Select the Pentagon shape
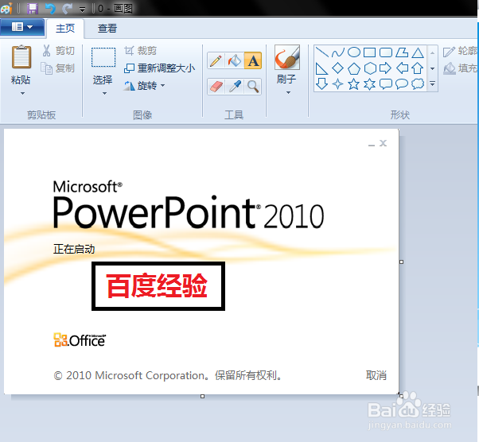 pos(354,68)
